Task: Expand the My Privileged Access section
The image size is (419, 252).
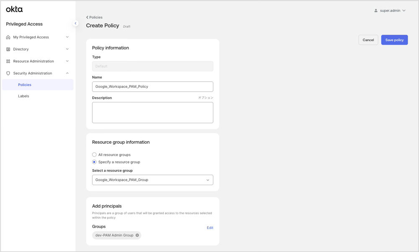Action: (x=66, y=37)
